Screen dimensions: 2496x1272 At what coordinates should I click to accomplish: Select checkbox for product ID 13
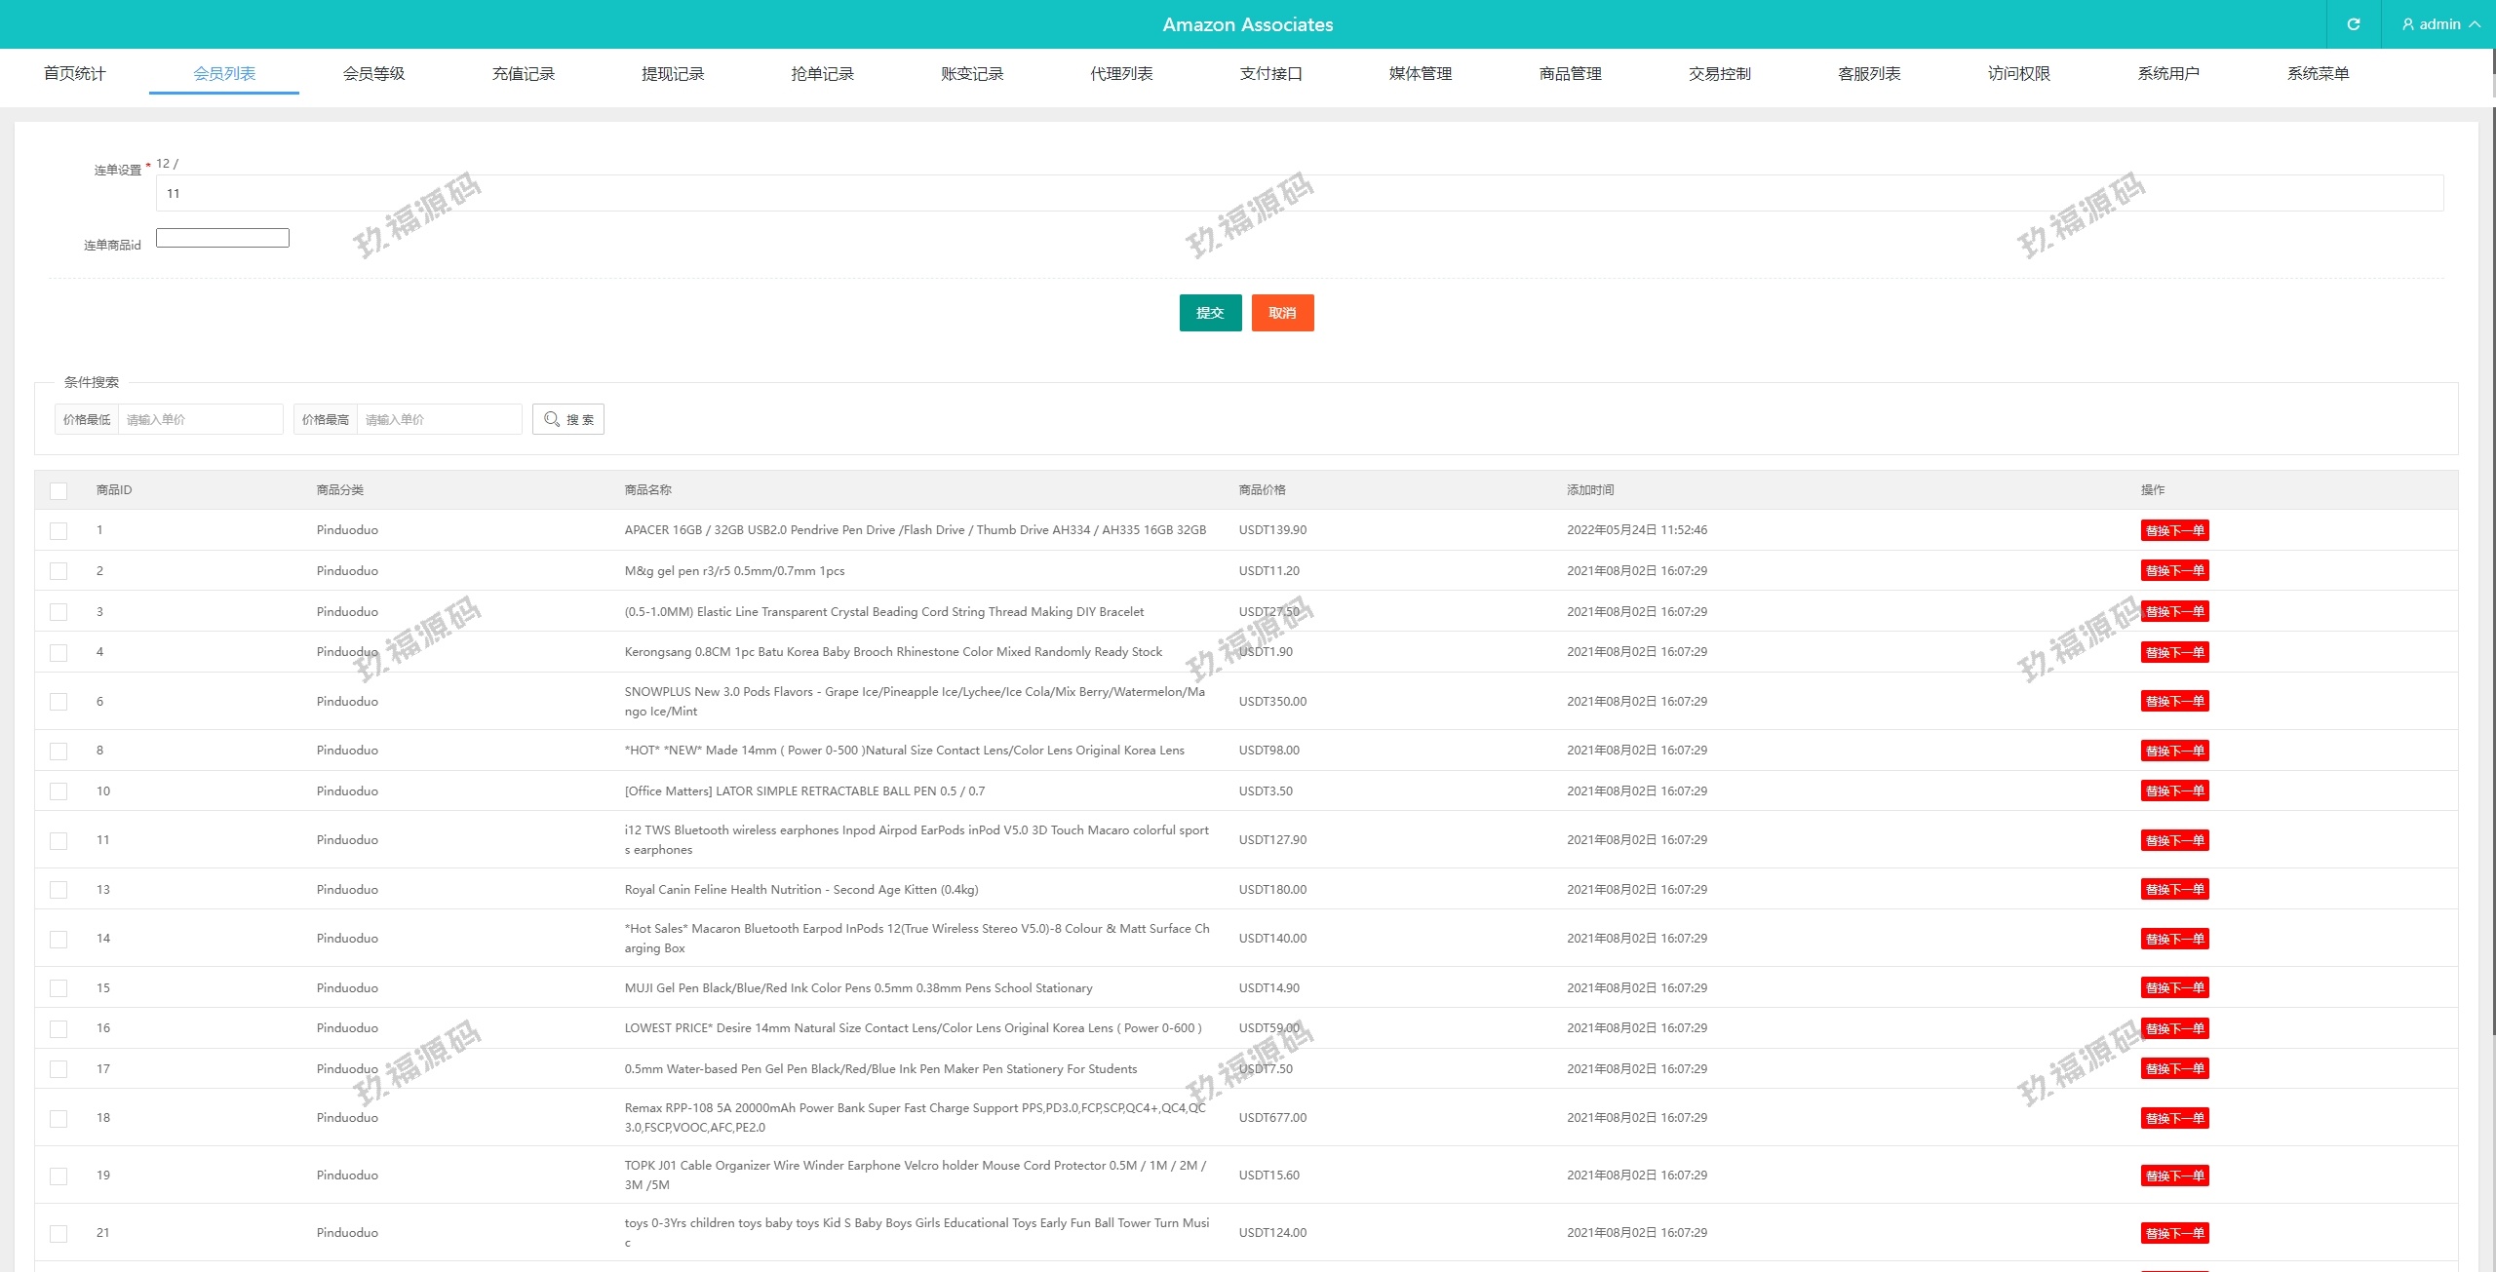pyautogui.click(x=58, y=890)
